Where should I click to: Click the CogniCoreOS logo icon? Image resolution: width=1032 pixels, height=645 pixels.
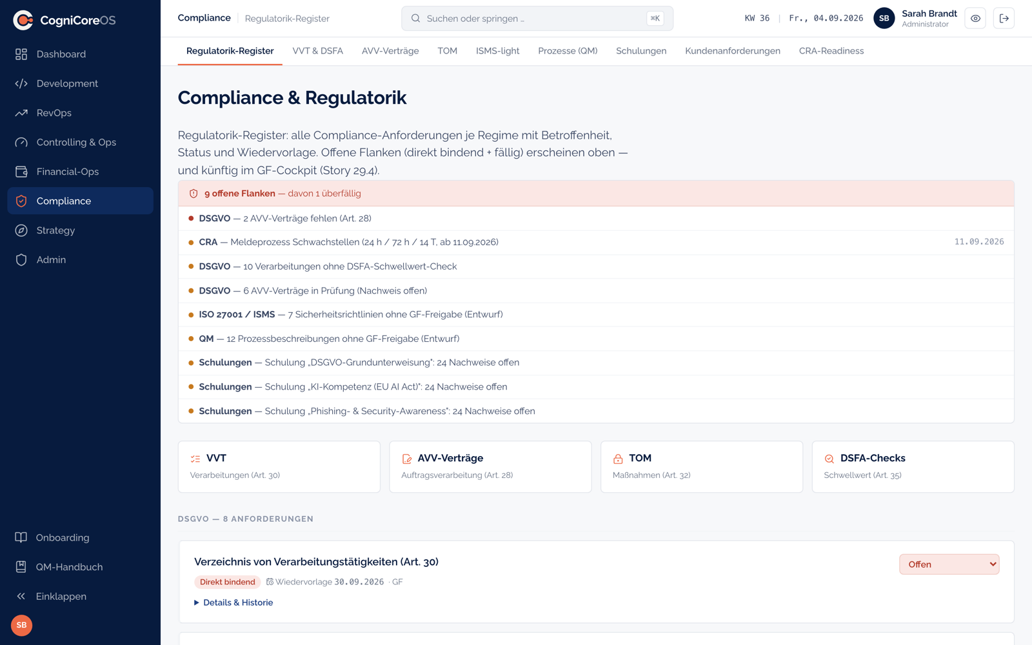23,20
